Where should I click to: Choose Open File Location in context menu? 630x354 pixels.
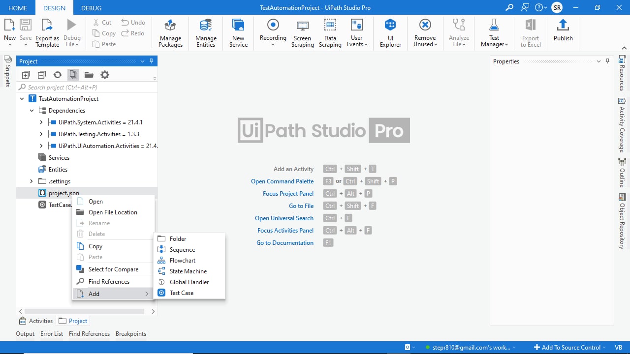pyautogui.click(x=113, y=212)
